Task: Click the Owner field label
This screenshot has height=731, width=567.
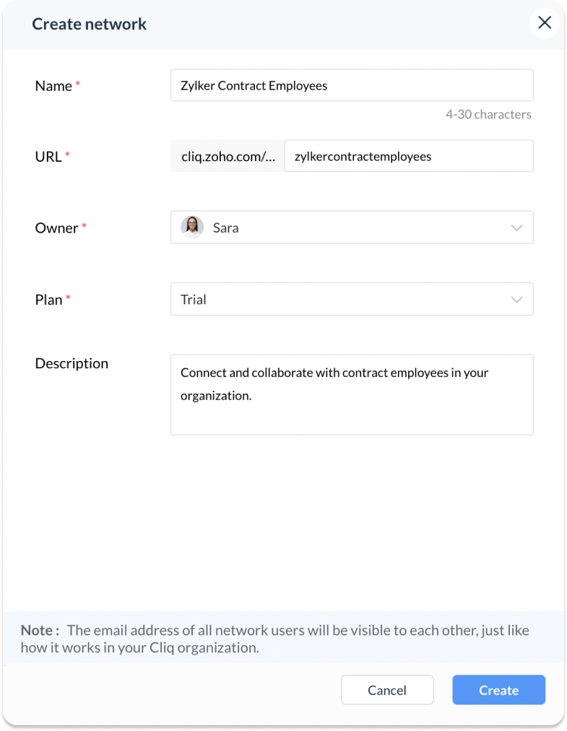Action: click(56, 228)
